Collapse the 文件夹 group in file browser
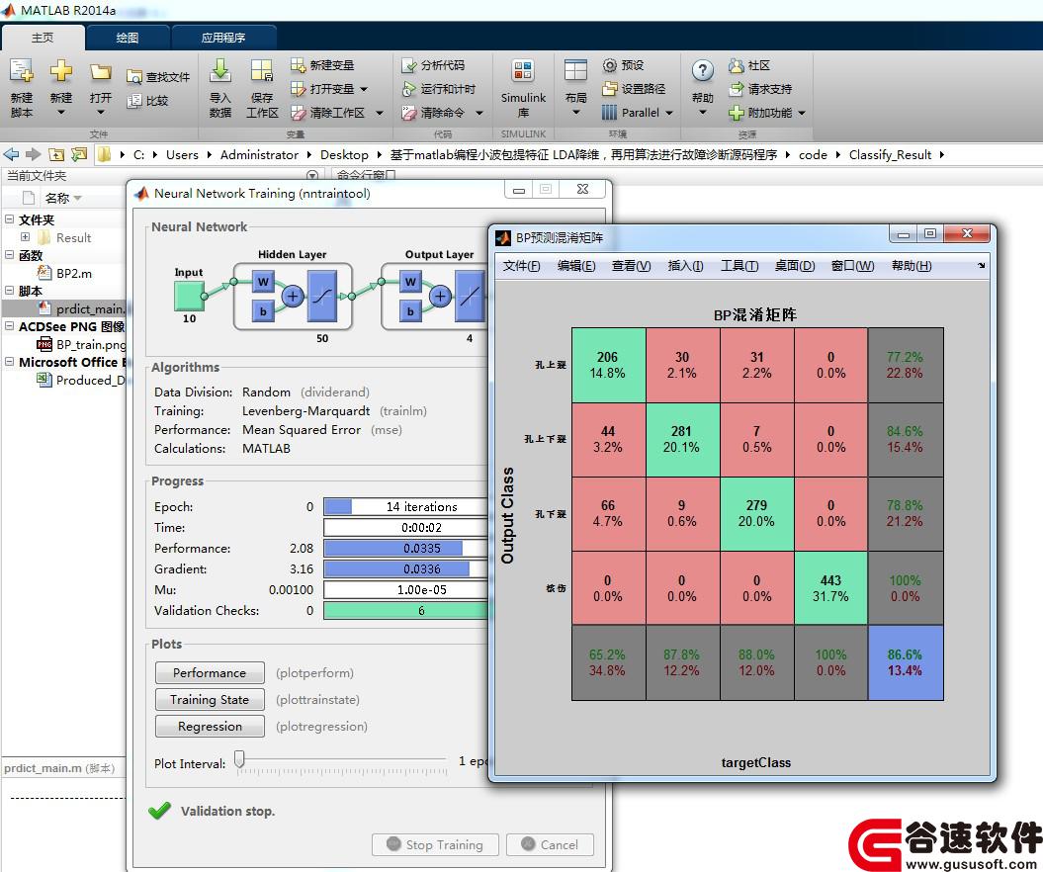 tap(9, 218)
